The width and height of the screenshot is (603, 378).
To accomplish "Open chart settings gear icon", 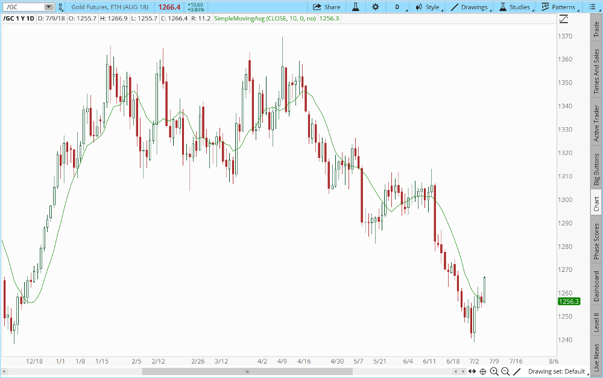I will click(x=376, y=7).
